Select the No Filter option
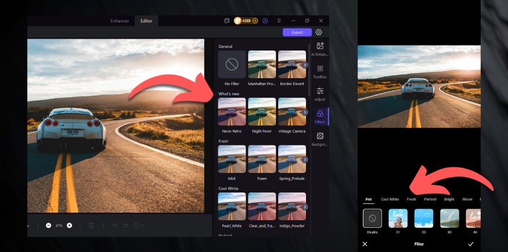508x252 pixels. click(x=231, y=65)
